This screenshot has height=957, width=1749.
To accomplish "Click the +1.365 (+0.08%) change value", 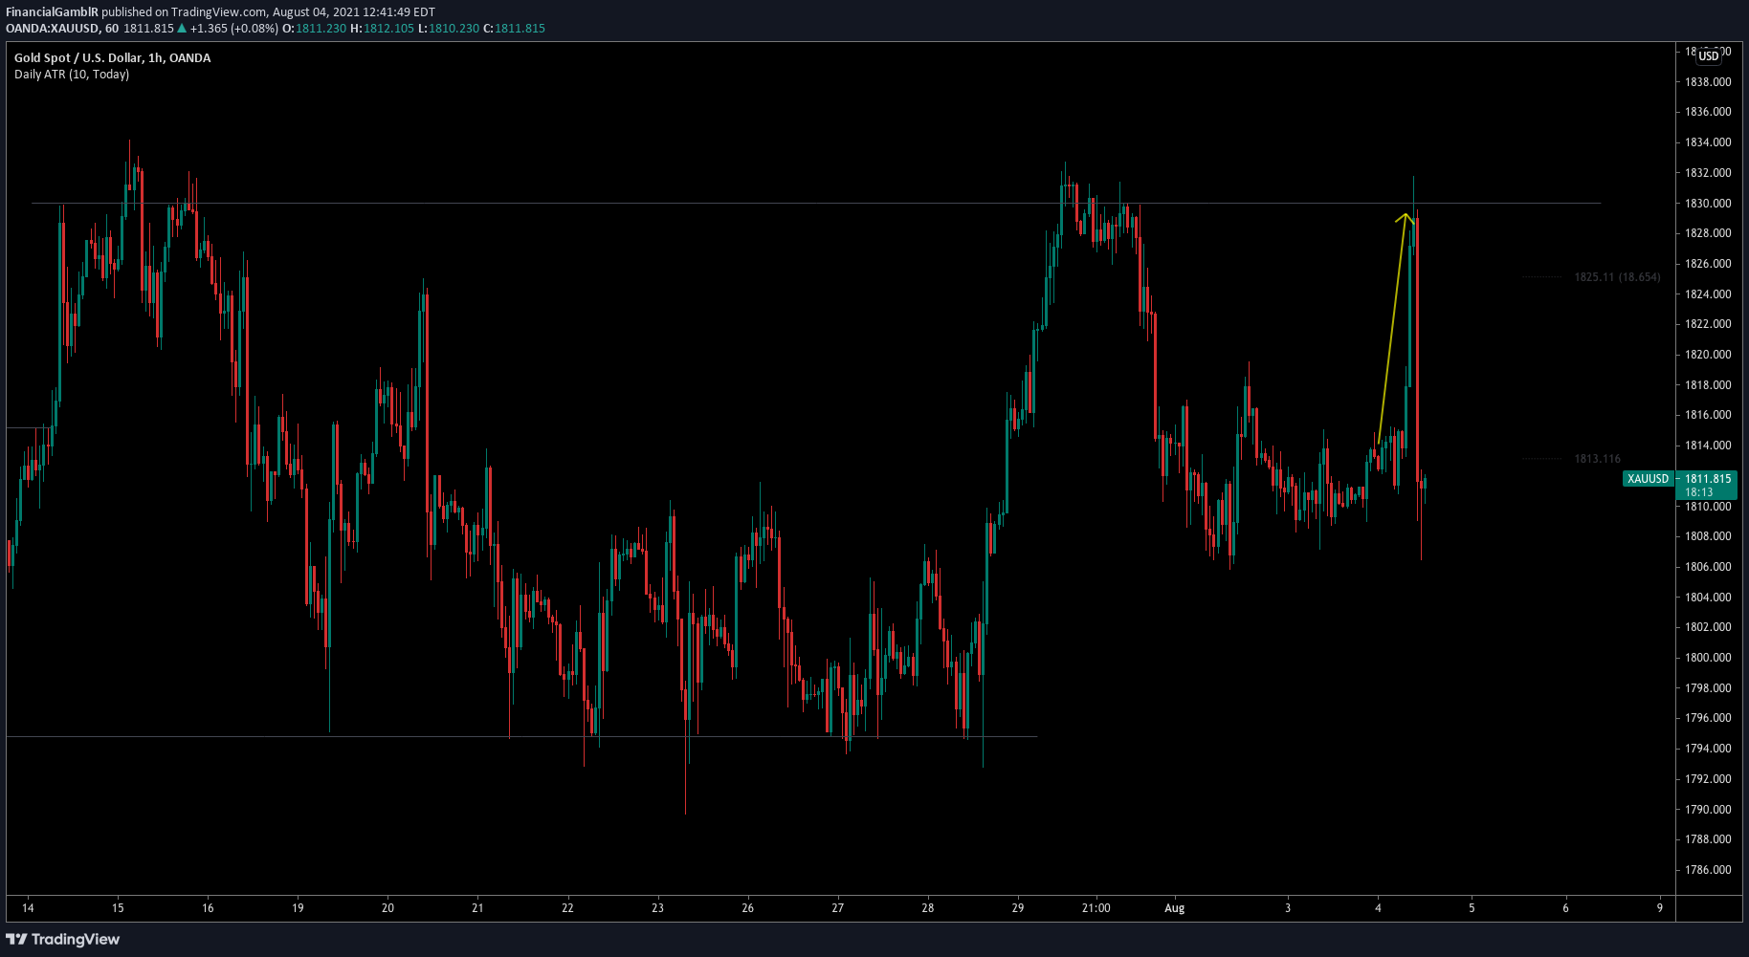I will pos(234,29).
